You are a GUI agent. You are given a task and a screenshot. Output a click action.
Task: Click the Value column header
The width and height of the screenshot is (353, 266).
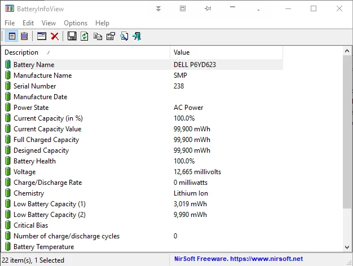click(x=226, y=52)
